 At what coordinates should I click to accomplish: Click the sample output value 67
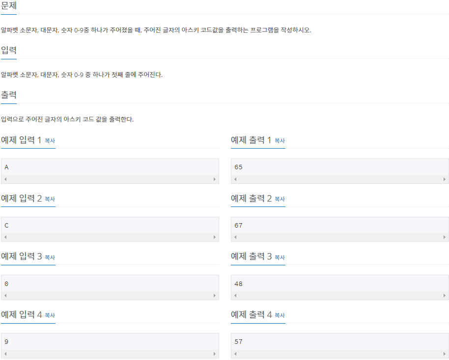pyautogui.click(x=238, y=226)
